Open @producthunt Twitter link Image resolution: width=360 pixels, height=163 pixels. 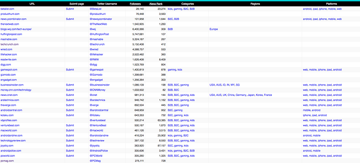[x=98, y=14]
